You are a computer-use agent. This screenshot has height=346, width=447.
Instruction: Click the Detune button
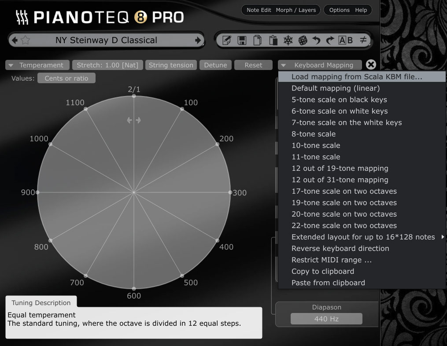click(x=215, y=65)
